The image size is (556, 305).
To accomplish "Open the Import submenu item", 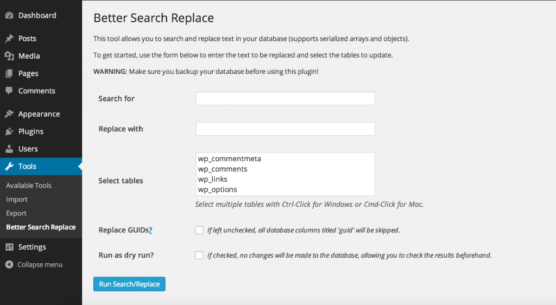I will (17, 200).
